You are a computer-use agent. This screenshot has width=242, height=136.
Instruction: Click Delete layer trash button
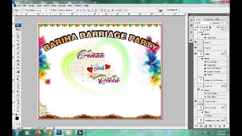pyautogui.click(x=224, y=126)
